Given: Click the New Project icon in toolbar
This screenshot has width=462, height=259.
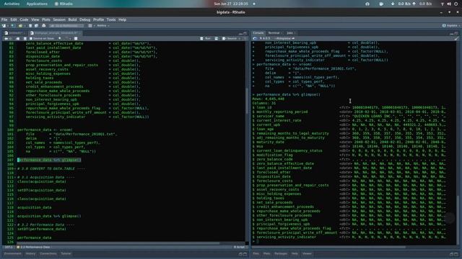Looking at the screenshot, I should pos(13,26).
